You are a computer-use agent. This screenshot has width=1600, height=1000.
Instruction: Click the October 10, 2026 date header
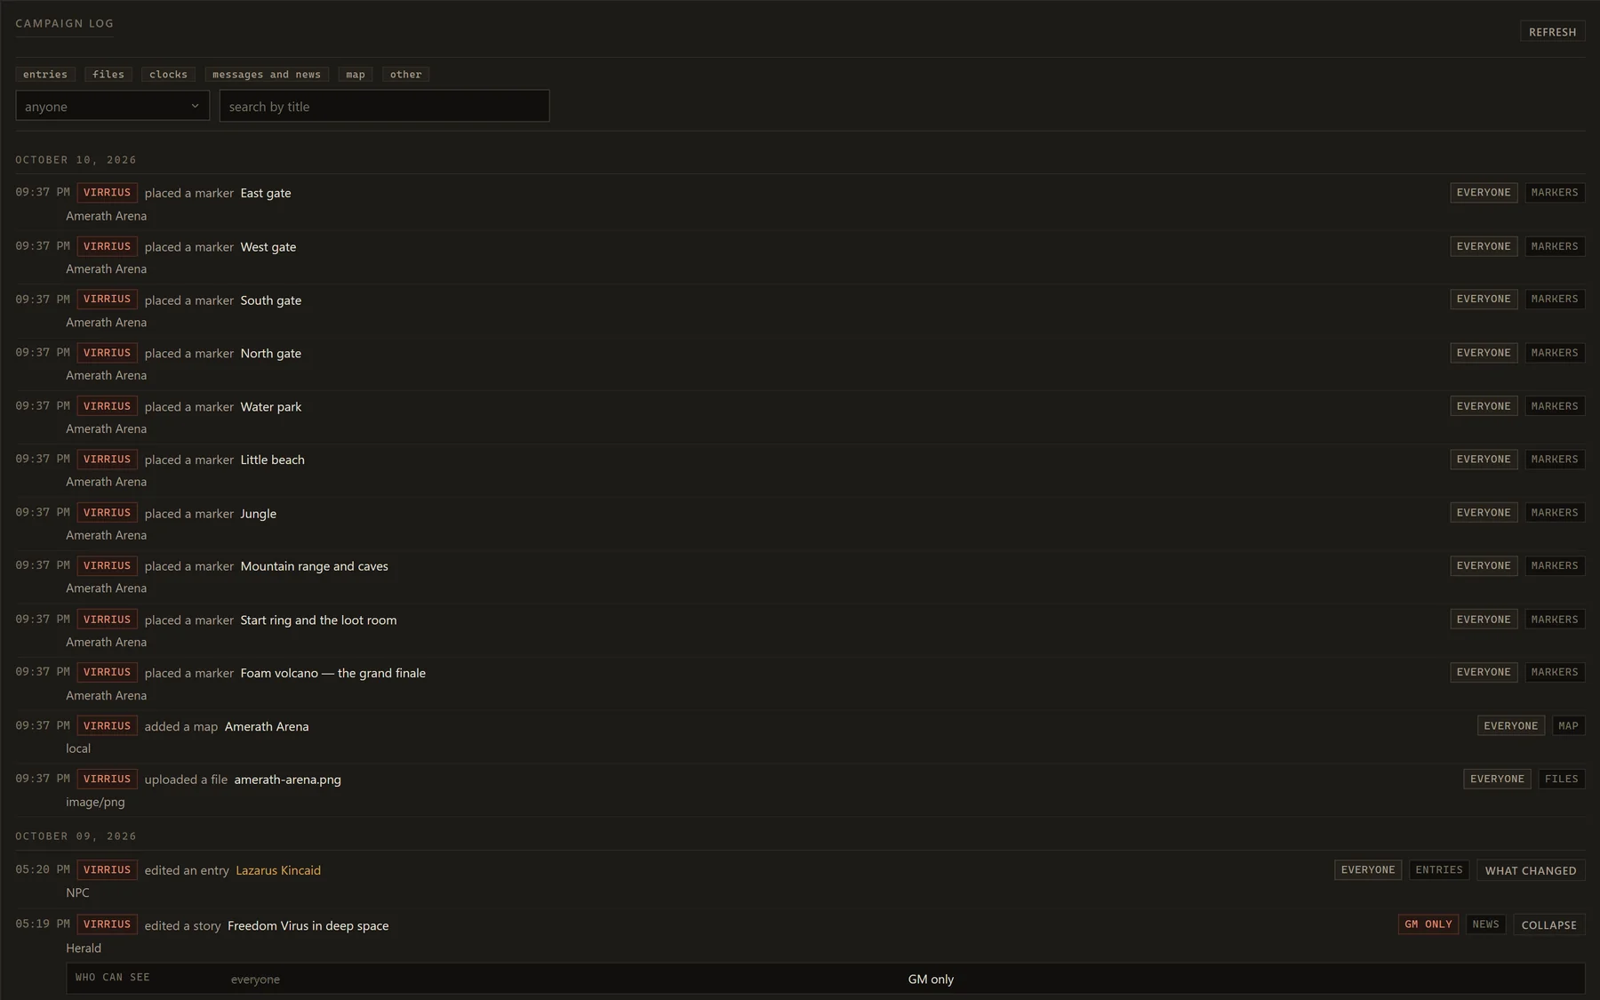point(76,160)
